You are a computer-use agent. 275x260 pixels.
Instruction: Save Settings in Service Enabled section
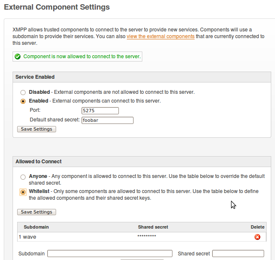36,129
